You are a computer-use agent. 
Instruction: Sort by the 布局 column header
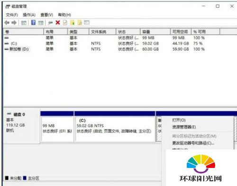click(x=55, y=32)
